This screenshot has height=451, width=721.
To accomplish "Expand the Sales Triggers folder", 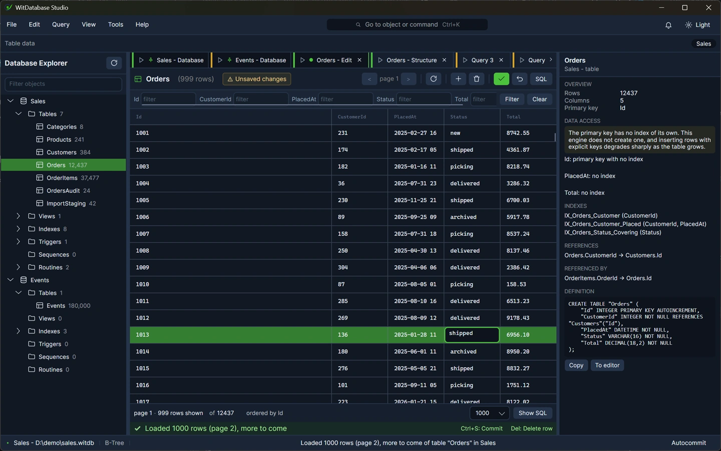I will [19, 241].
